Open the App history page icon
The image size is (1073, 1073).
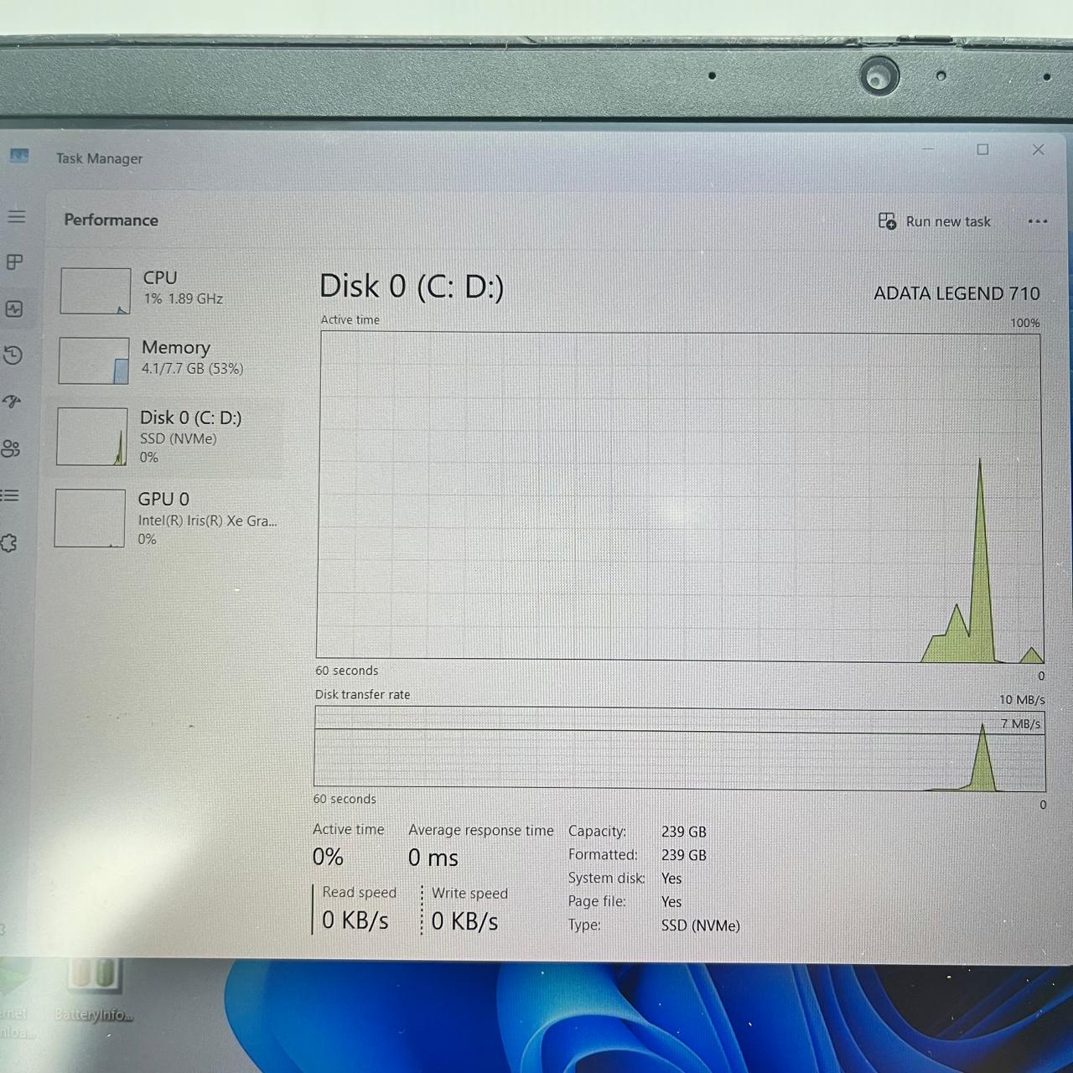(x=13, y=355)
